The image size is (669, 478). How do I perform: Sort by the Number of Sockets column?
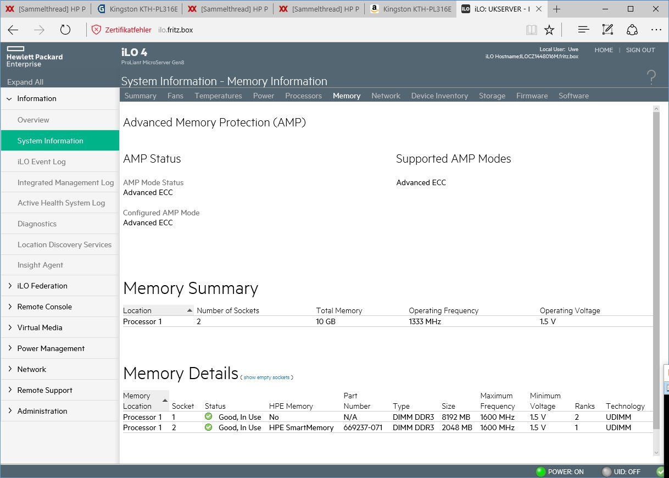(x=227, y=310)
